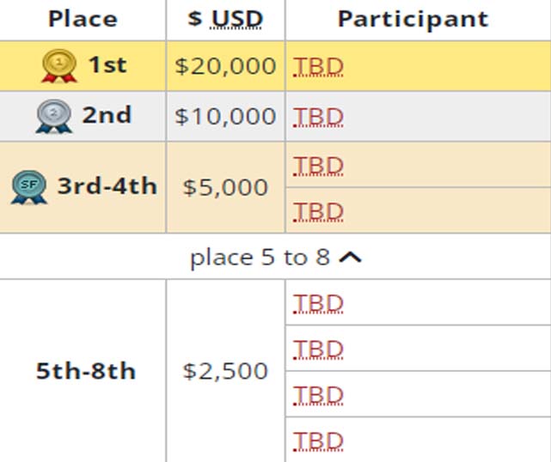Click the 'place 5 to 8' toggle text
This screenshot has height=462, width=551.
pyautogui.click(x=260, y=258)
